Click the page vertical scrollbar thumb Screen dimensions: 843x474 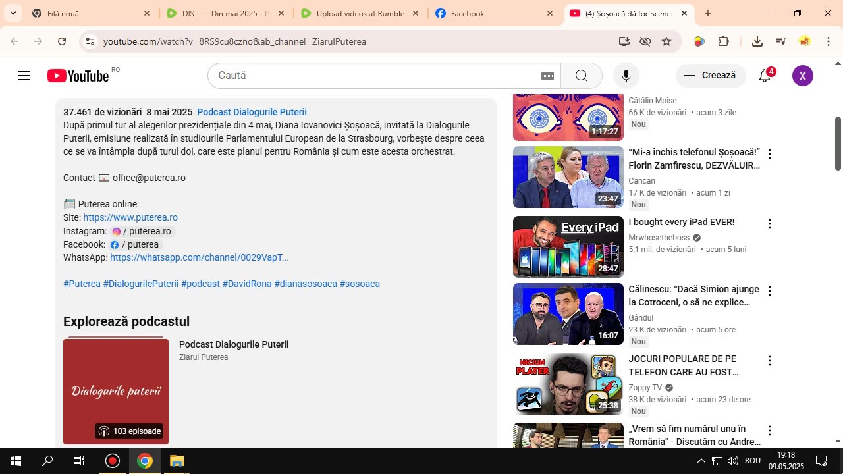pyautogui.click(x=838, y=144)
